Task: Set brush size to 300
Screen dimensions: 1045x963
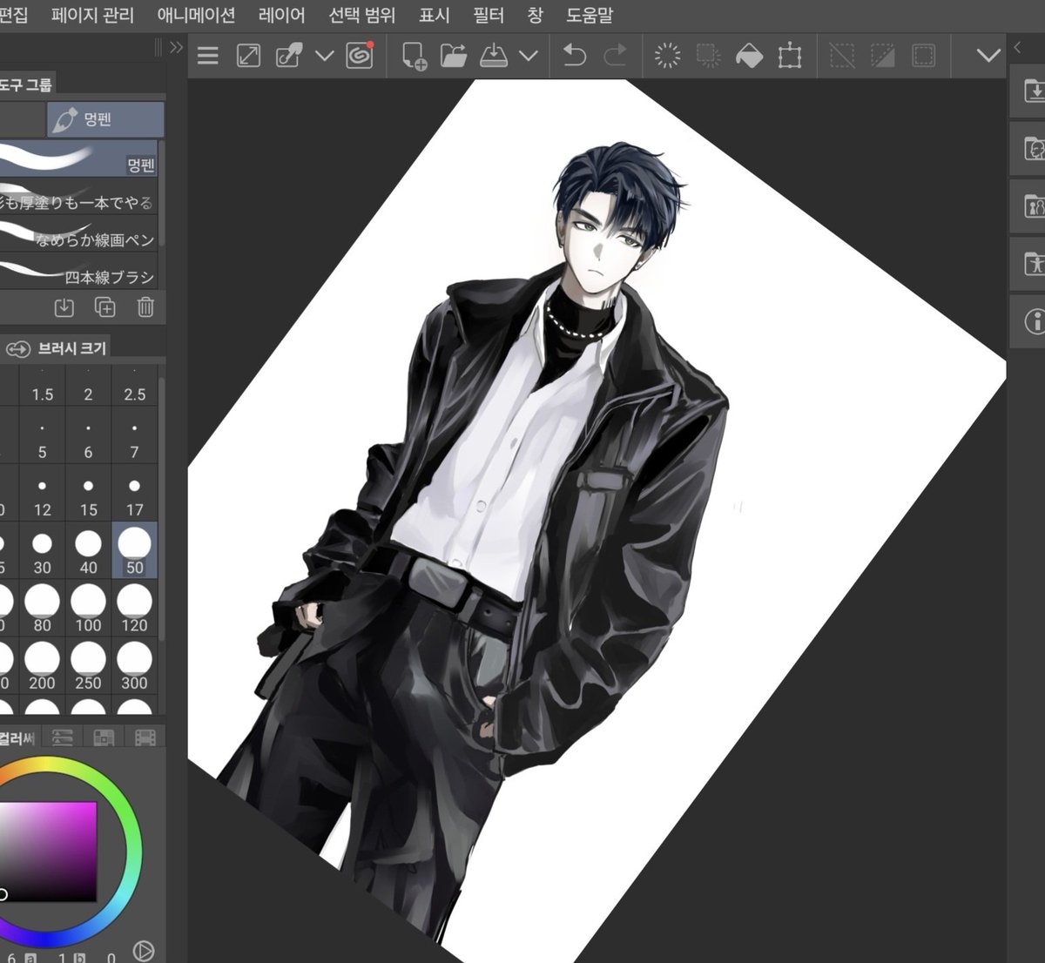Action: tap(134, 666)
